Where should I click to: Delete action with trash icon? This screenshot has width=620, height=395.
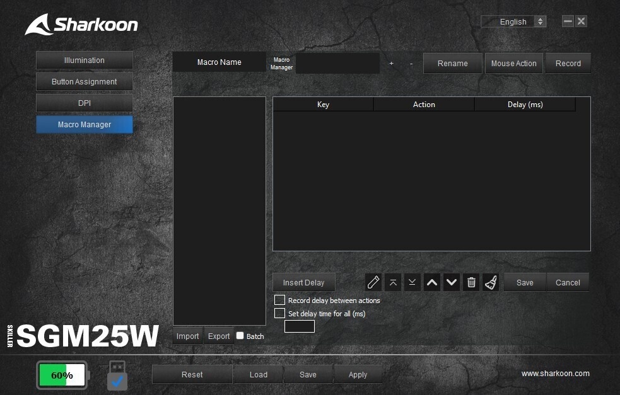pyautogui.click(x=471, y=282)
